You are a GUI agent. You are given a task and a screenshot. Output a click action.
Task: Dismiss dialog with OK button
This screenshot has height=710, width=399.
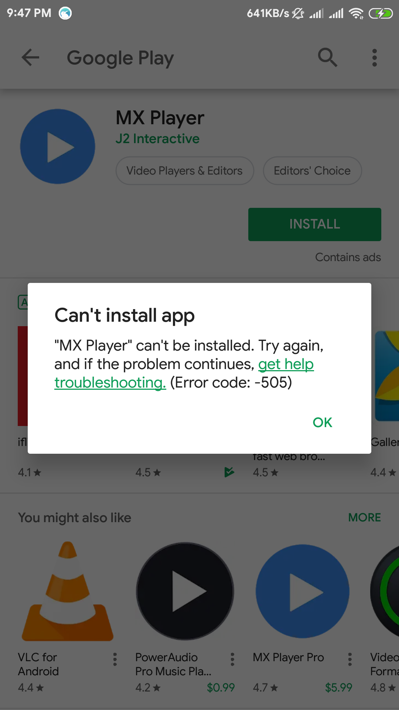[x=323, y=422]
